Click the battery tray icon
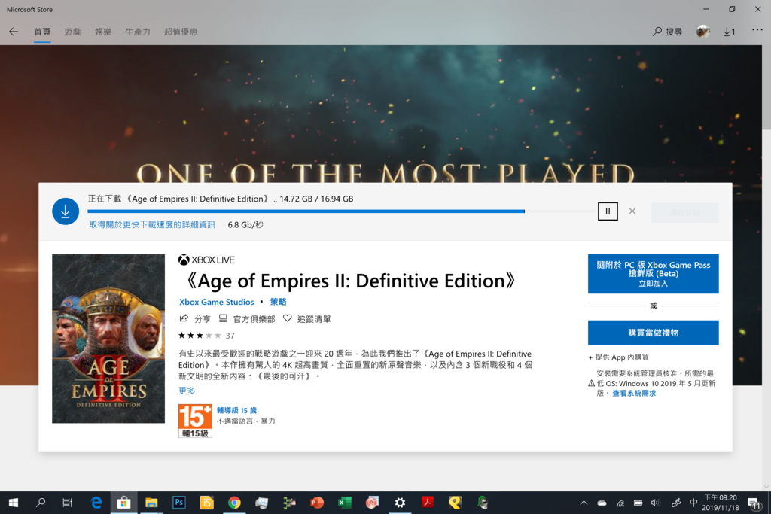 638,503
